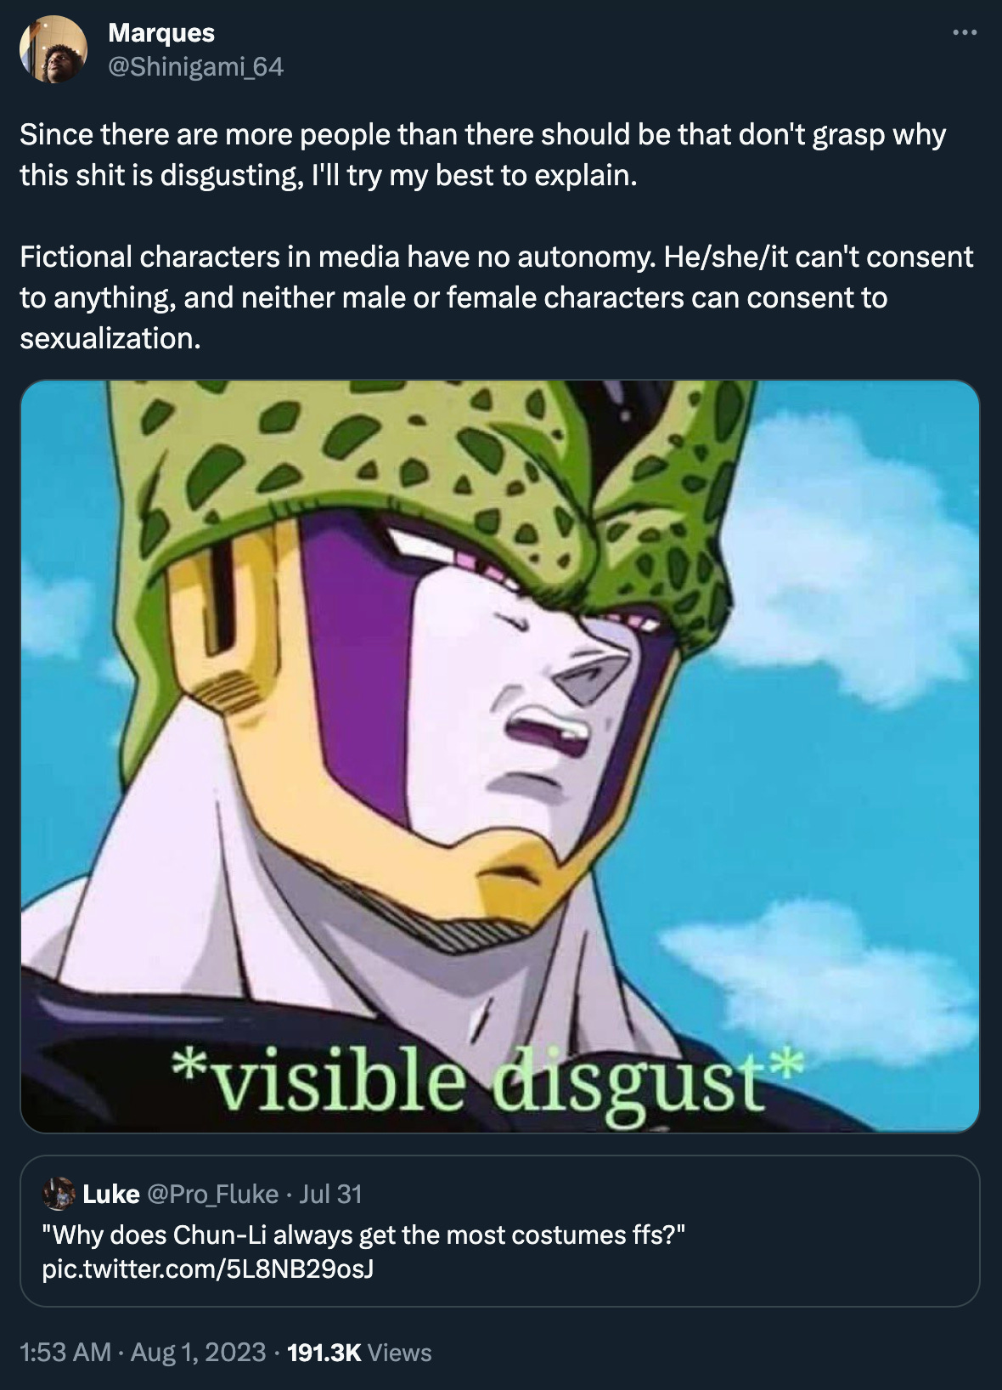Click the quoted tweet card border area
Viewport: 1002px width, 1390px height.
pos(500,1230)
